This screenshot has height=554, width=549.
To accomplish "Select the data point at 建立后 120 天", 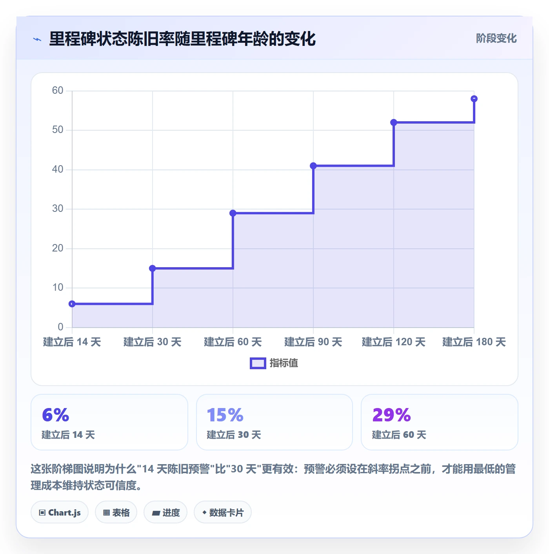I will coord(394,122).
